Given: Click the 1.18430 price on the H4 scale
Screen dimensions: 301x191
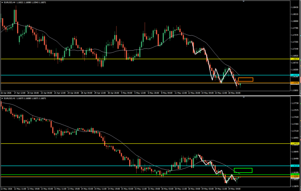Looking at the screenshot, I should 295,7.
